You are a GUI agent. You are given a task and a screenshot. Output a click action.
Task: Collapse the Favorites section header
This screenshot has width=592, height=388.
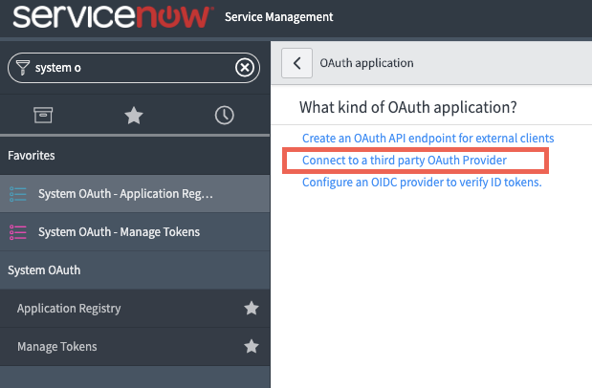pyautogui.click(x=135, y=156)
